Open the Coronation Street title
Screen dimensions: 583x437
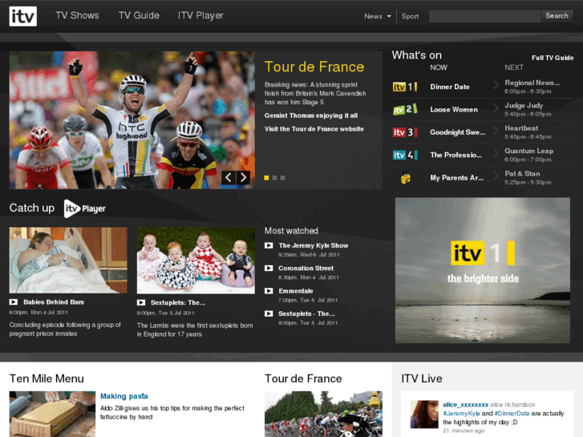point(306,268)
